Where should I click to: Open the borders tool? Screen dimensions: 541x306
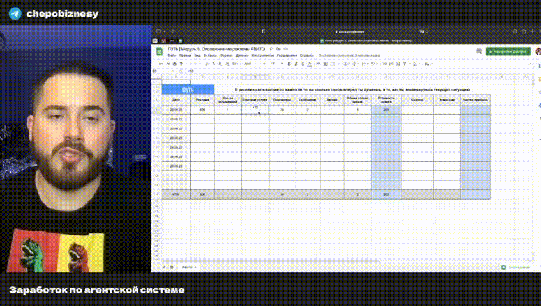point(326,64)
